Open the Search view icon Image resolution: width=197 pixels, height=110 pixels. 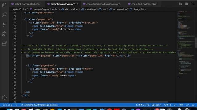click(4, 15)
